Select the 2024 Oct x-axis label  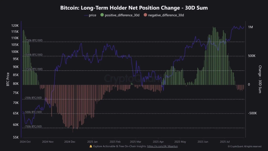[x=26, y=142]
